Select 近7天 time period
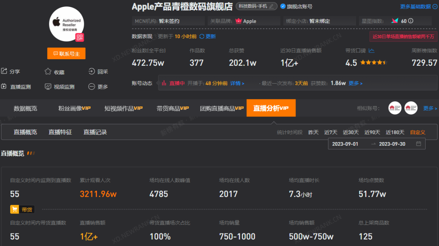The height and width of the screenshot is (246, 439). pos(330,132)
